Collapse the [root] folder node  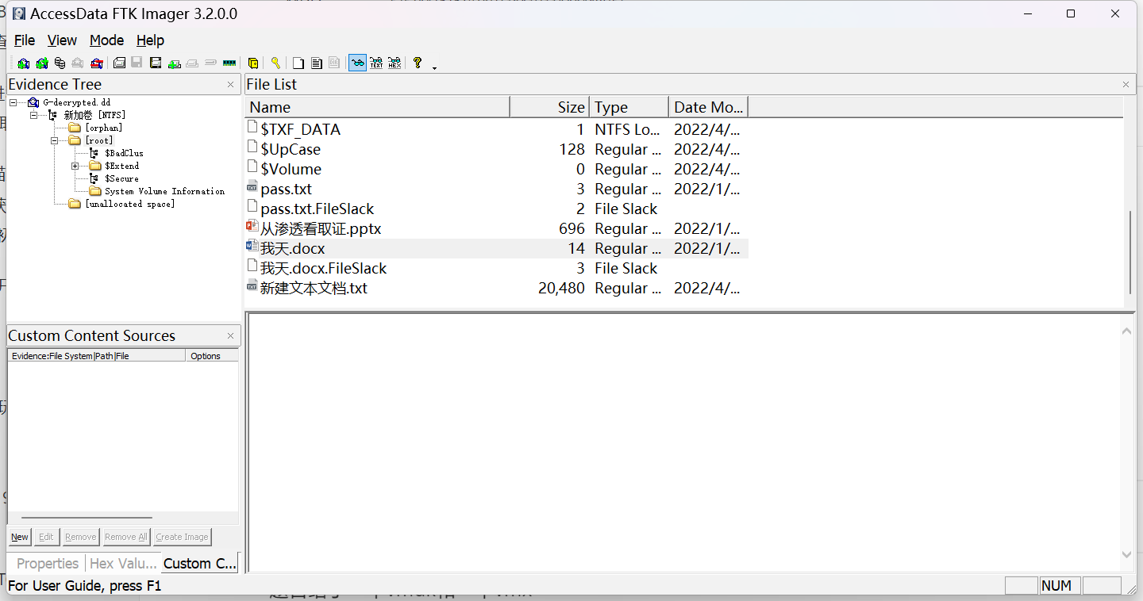[54, 140]
